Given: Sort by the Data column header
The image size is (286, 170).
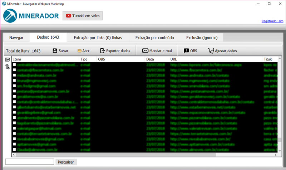Looking at the screenshot, I should tap(157, 59).
